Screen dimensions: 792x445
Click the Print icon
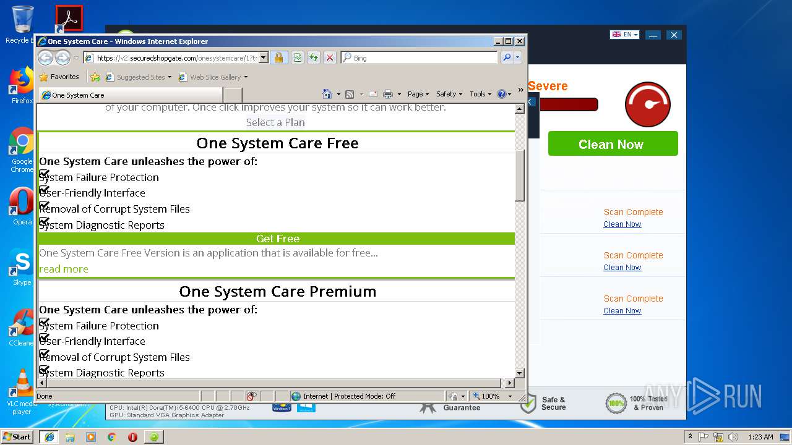pos(388,94)
